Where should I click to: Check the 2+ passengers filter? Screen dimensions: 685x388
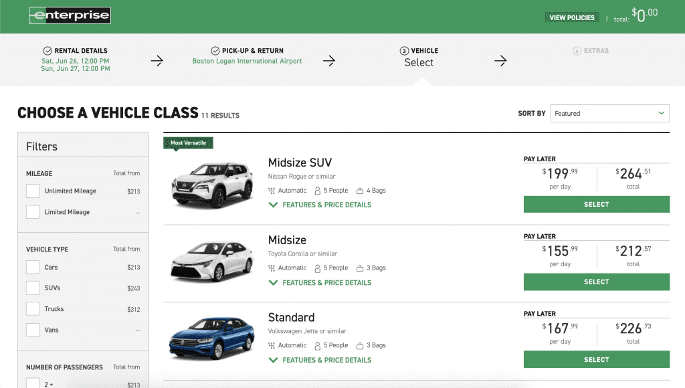coord(33,383)
